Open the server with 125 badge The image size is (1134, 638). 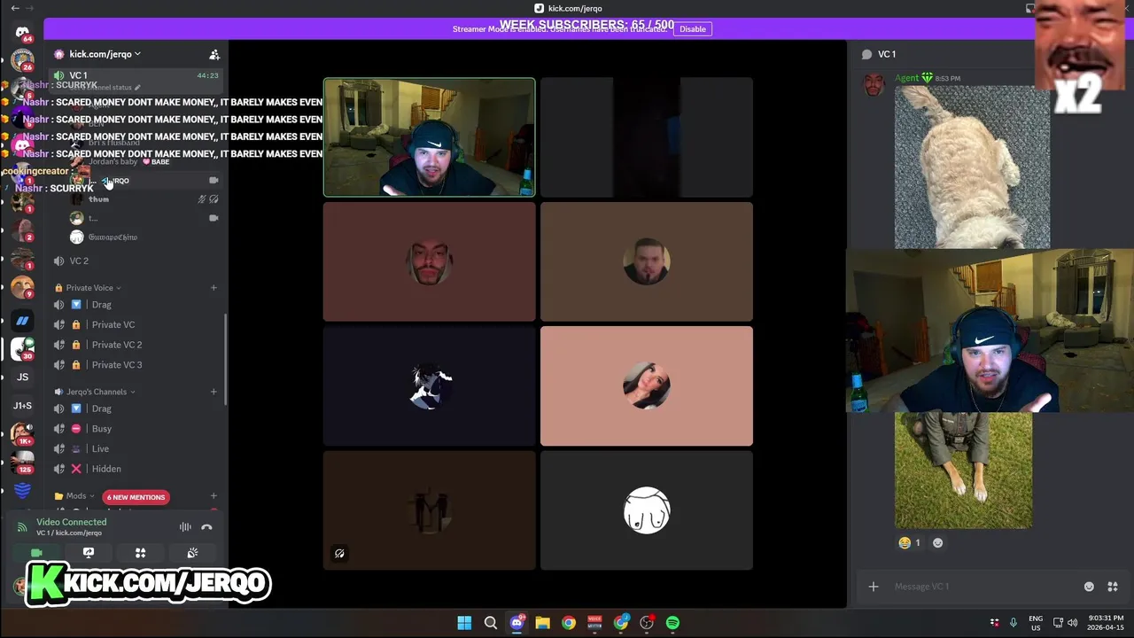pos(22,462)
